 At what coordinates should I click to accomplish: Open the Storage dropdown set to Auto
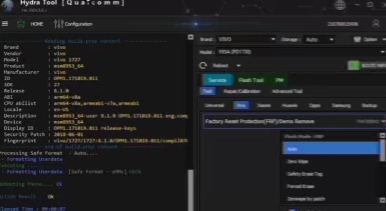pos(319,40)
